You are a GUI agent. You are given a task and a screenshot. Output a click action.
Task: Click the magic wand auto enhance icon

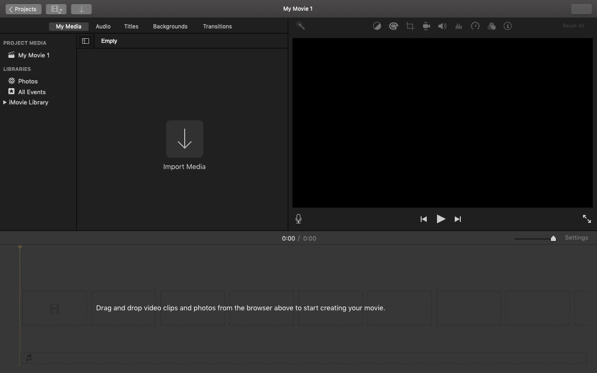pyautogui.click(x=300, y=26)
